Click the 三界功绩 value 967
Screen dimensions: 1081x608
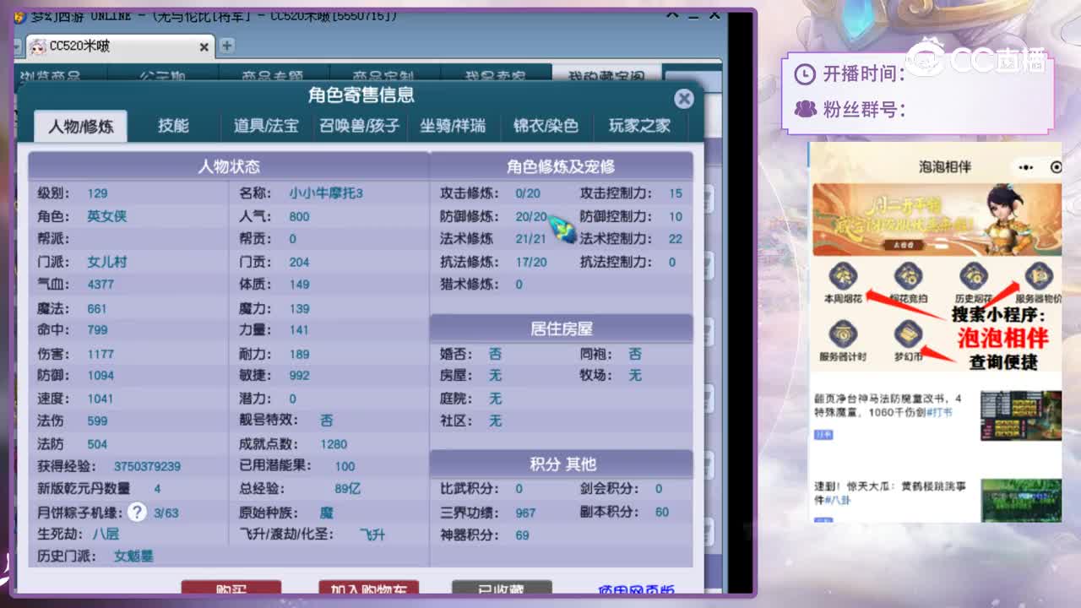(525, 512)
